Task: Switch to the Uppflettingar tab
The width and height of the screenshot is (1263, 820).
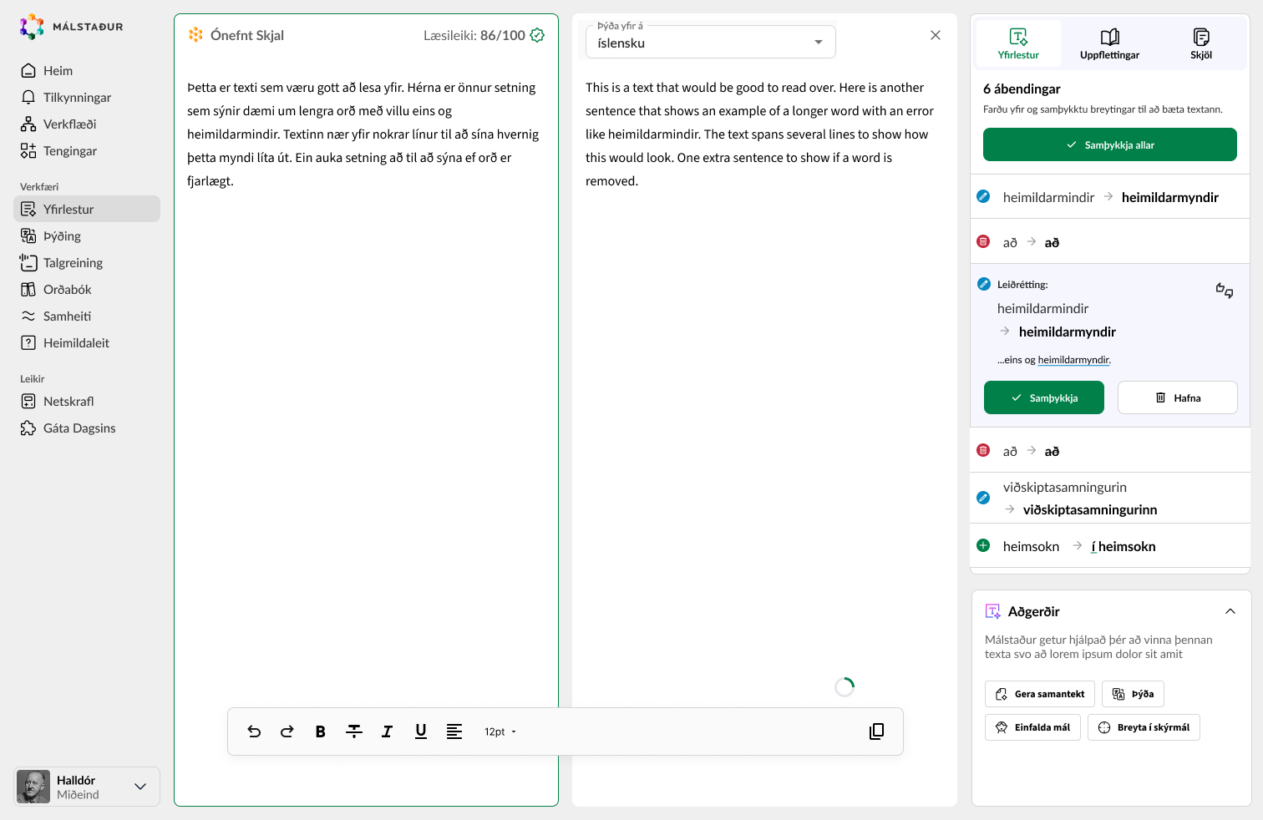Action: tap(1109, 43)
